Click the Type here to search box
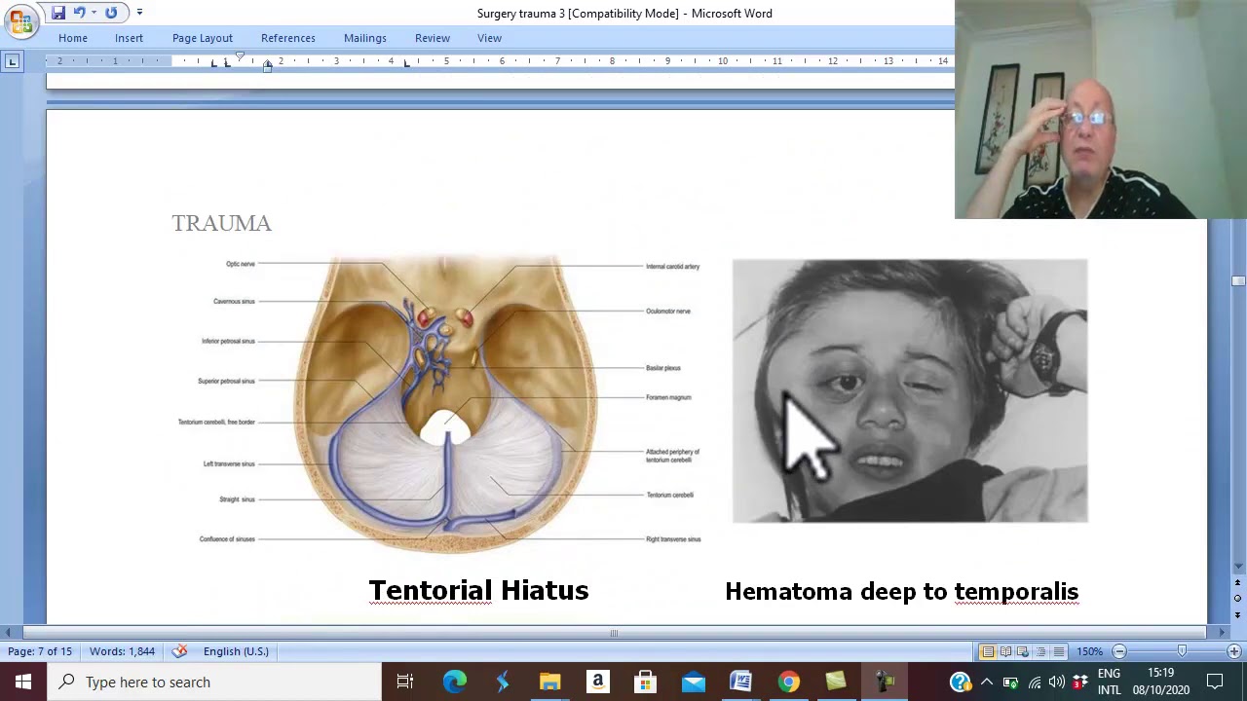 (214, 682)
